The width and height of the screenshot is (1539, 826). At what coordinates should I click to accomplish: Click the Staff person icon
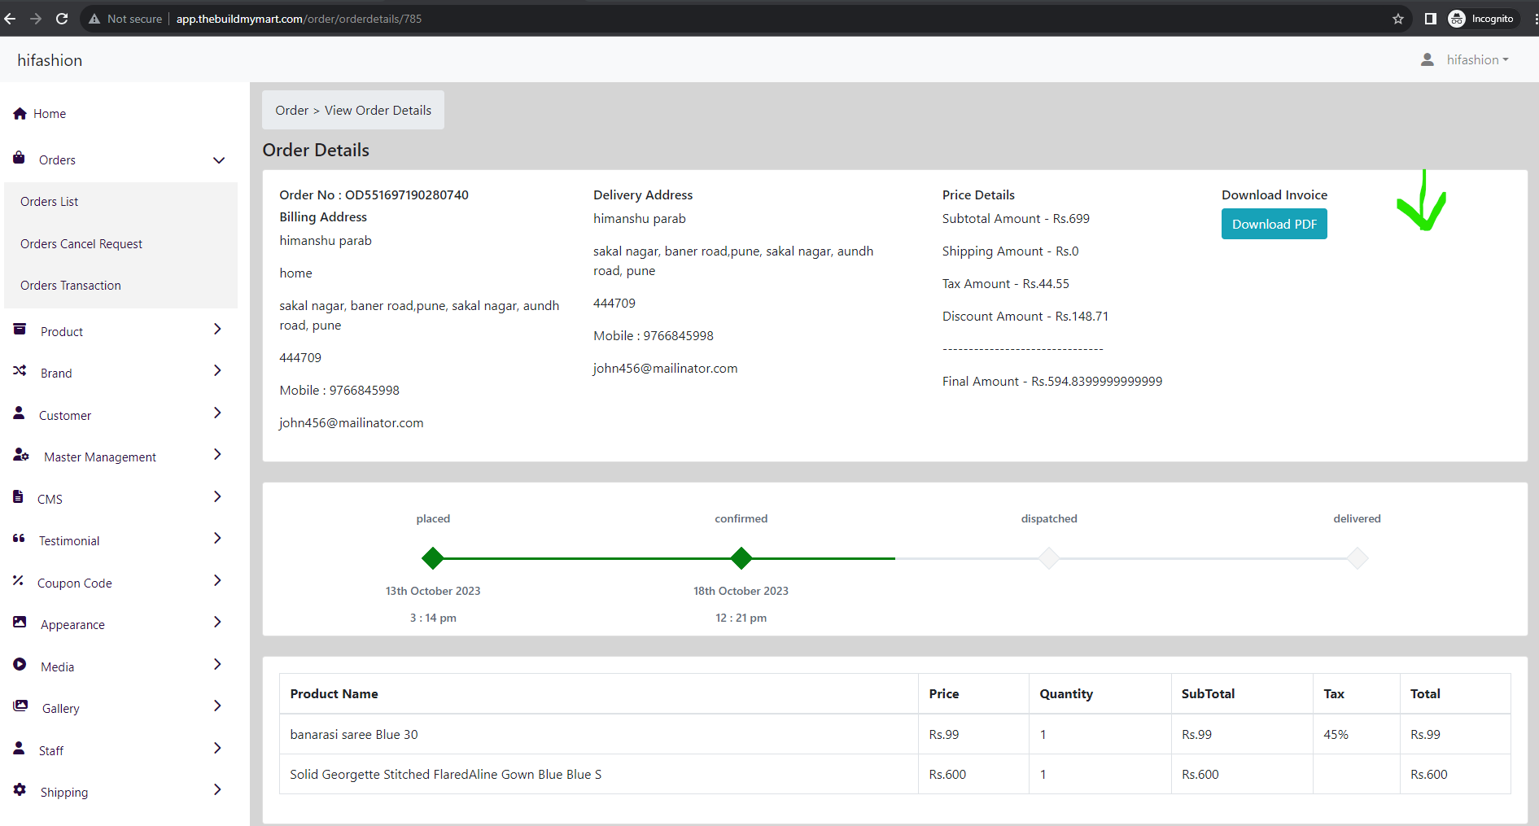[x=19, y=748]
